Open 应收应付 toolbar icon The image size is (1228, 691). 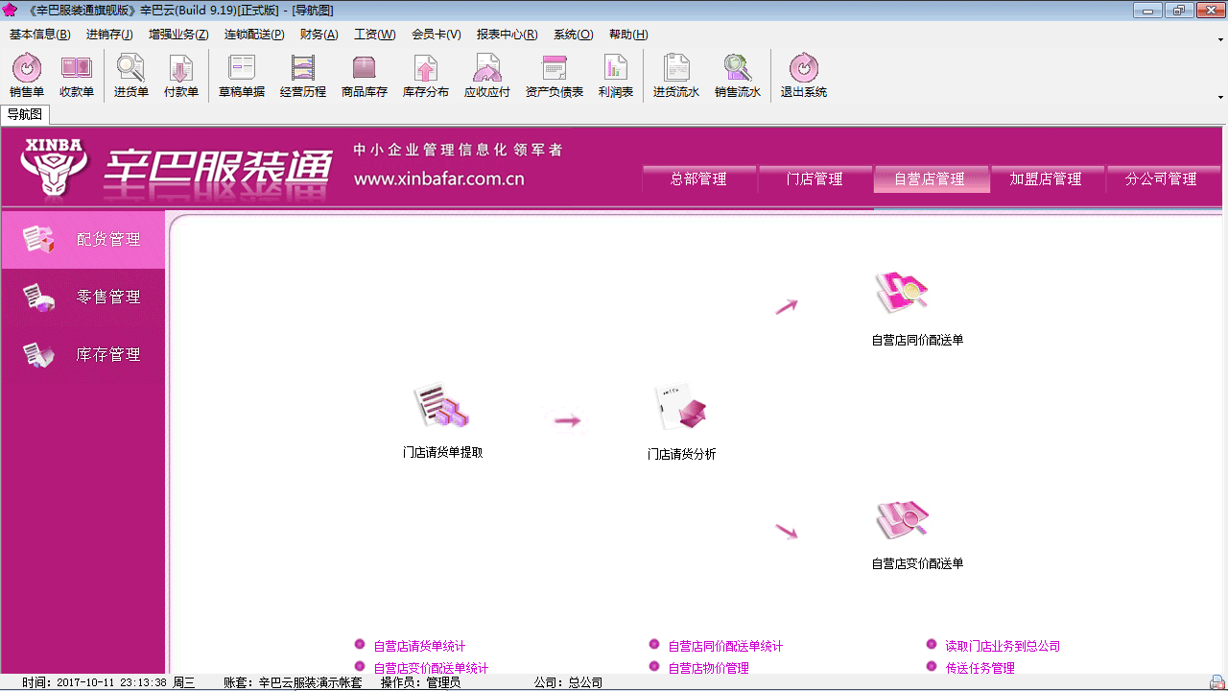487,76
